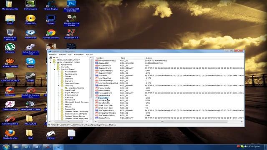Screen dimensions: 267x150
Task: Open the Papelera de reciclaje icon
Action: (x=10, y=34)
